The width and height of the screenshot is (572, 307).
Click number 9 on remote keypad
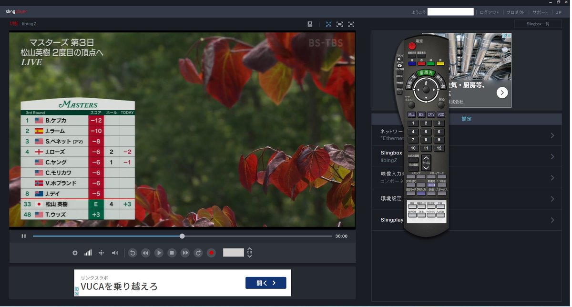click(439, 140)
